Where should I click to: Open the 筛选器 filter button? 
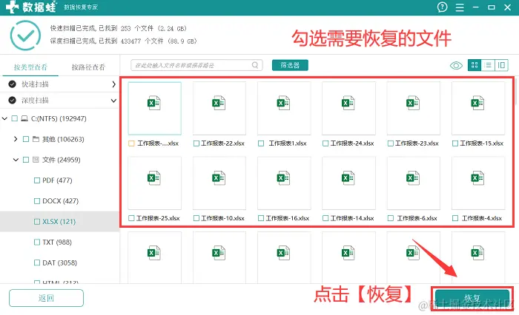pyautogui.click(x=290, y=65)
